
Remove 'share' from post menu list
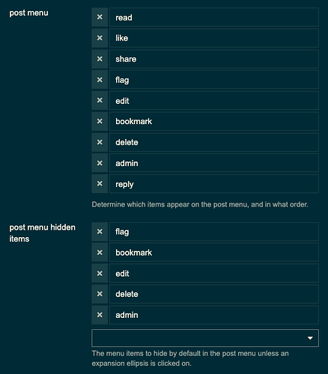pyautogui.click(x=100, y=59)
